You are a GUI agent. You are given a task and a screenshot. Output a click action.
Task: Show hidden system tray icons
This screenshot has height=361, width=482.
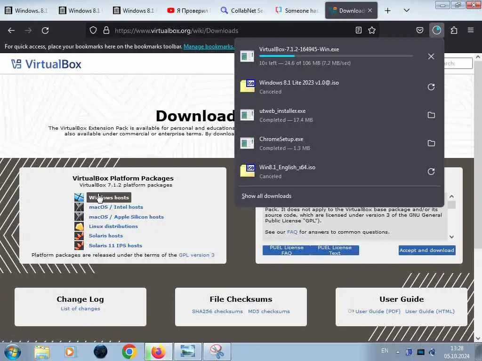coord(397,352)
